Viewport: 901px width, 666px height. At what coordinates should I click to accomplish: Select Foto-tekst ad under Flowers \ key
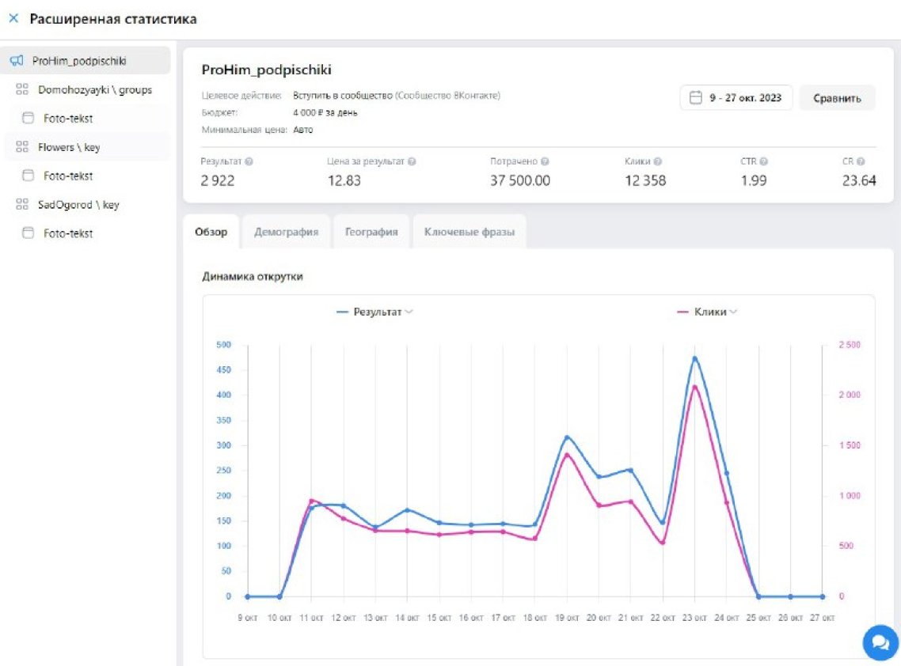pyautogui.click(x=68, y=176)
